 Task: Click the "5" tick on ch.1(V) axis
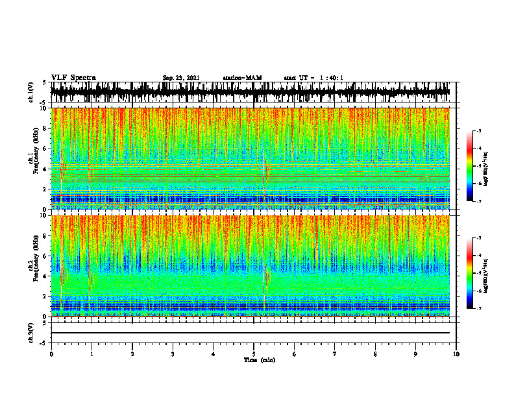(x=44, y=83)
